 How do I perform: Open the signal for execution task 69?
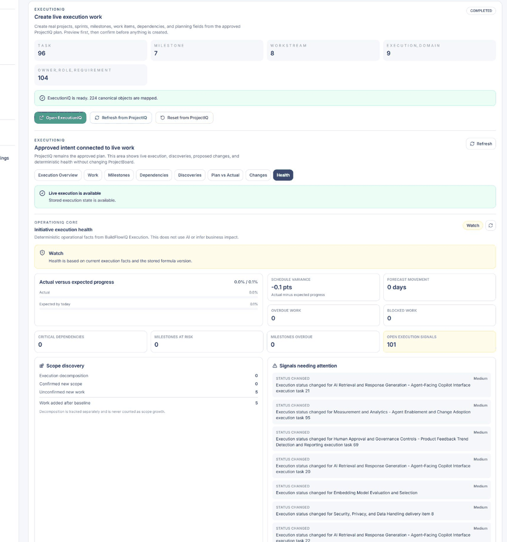point(381,439)
